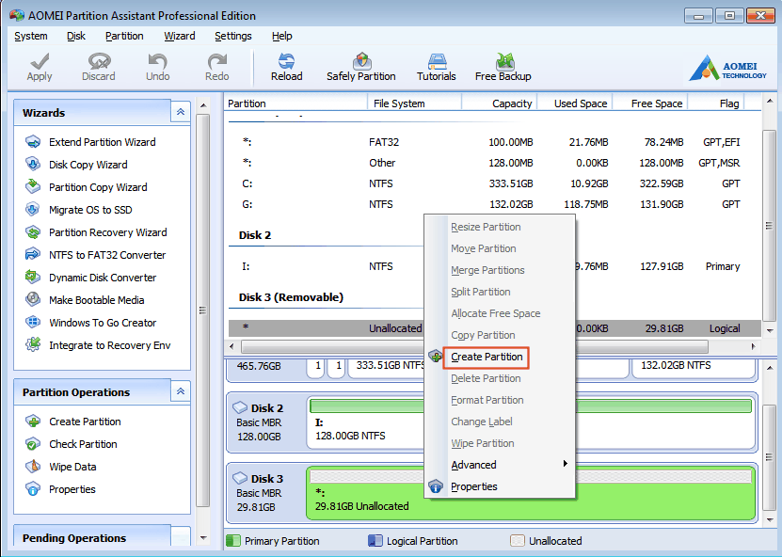
Task: Open the Partition Recovery Wizard
Action: (x=107, y=232)
